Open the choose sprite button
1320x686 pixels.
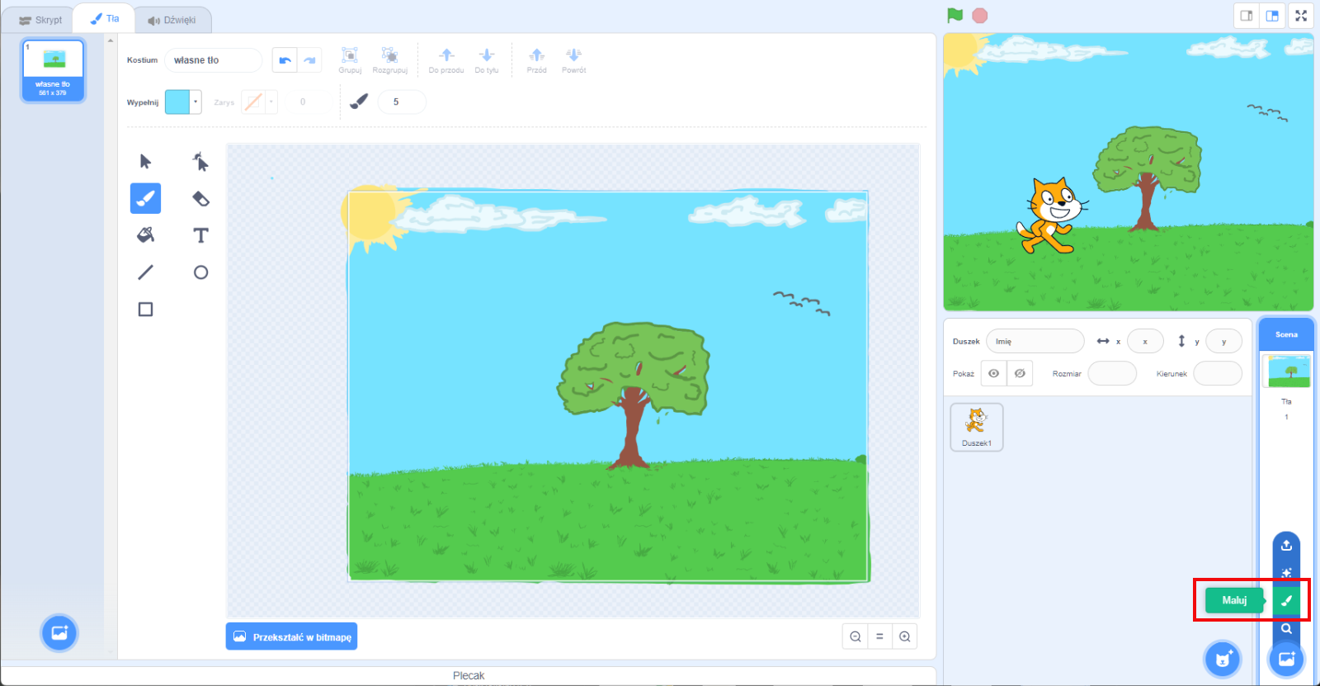(x=1223, y=659)
